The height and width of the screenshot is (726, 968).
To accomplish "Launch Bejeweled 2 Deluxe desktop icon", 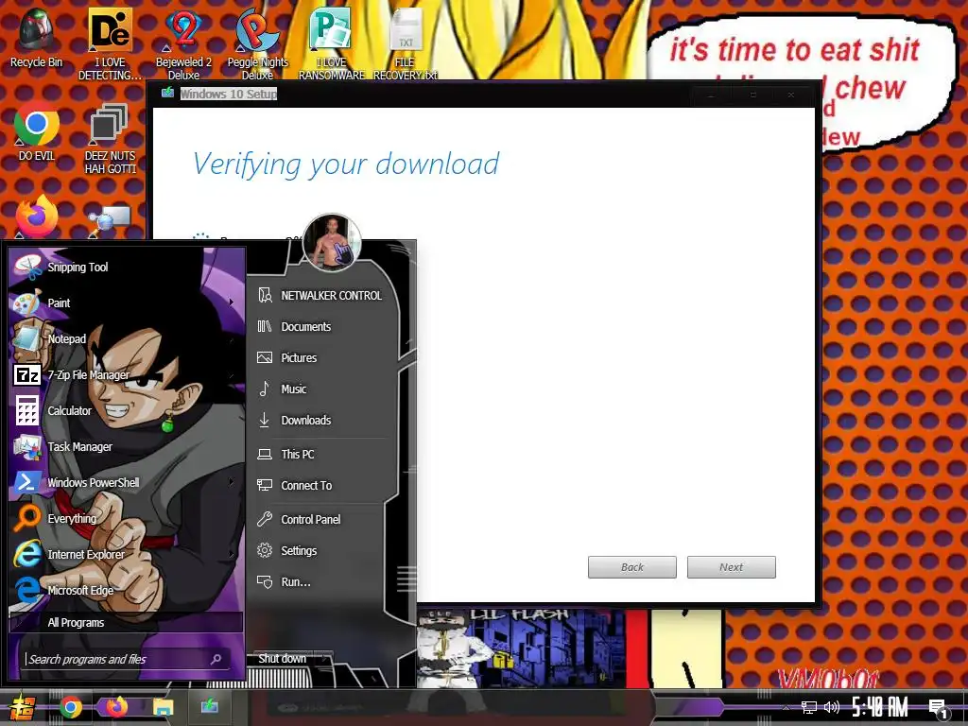I will [x=183, y=43].
